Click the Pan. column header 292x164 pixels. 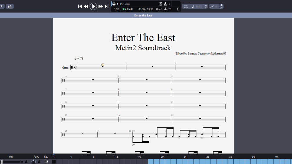[36, 157]
